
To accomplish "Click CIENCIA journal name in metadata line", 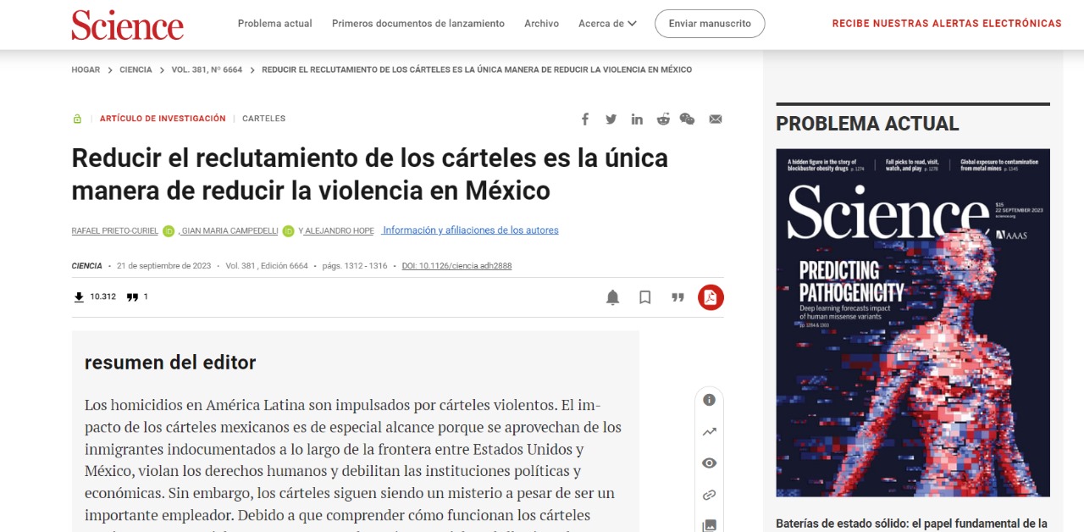I will click(86, 266).
